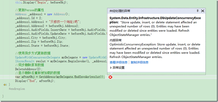This screenshot has width=218, height=102.
Task: Select the DbUpdateConcurrencyException heading text
Action: click(x=155, y=20)
